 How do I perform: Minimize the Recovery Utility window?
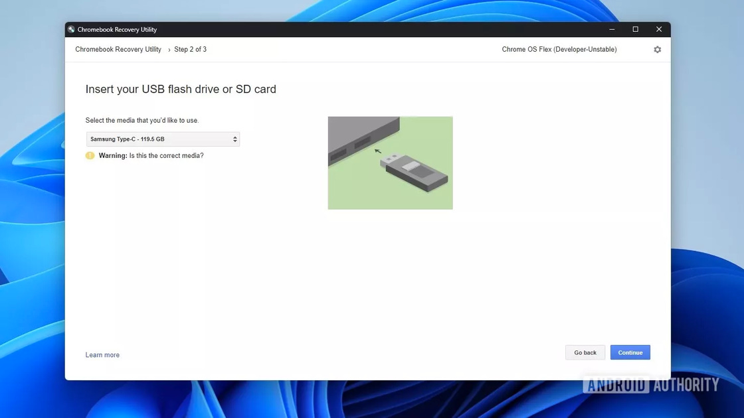612,29
